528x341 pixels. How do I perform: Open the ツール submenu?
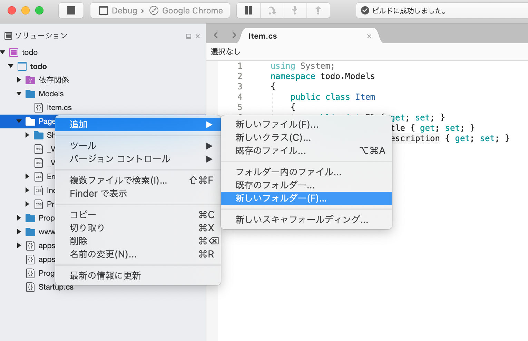pyautogui.click(x=138, y=146)
